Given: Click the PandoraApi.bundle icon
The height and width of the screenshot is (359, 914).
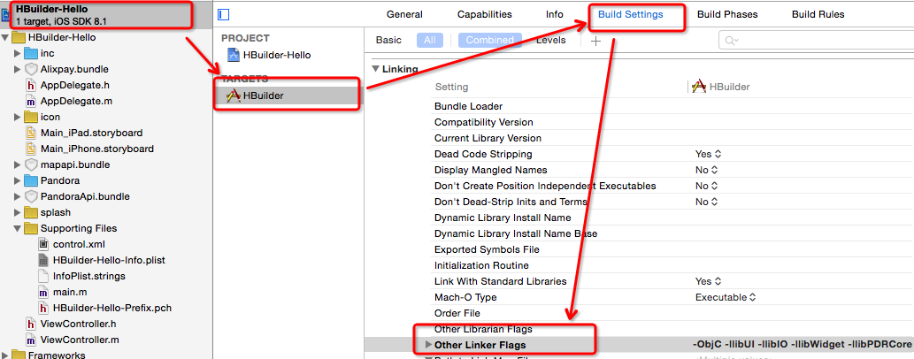Looking at the screenshot, I should [31, 196].
